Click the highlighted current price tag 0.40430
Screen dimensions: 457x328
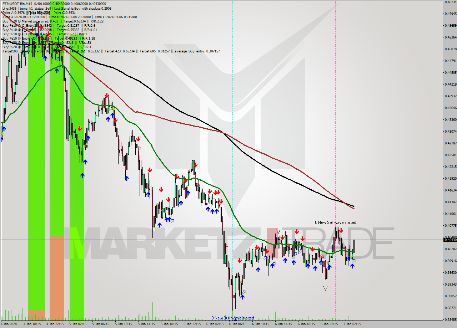[x=450, y=240]
